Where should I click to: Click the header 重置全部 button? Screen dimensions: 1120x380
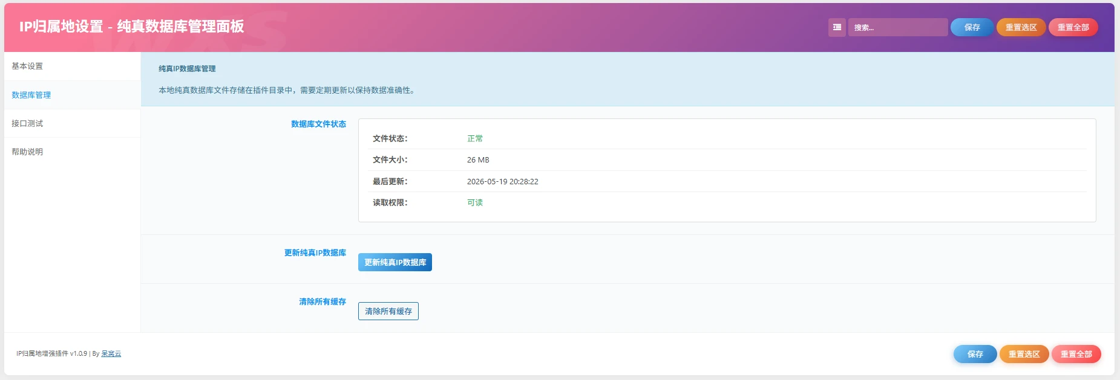click(x=1073, y=27)
